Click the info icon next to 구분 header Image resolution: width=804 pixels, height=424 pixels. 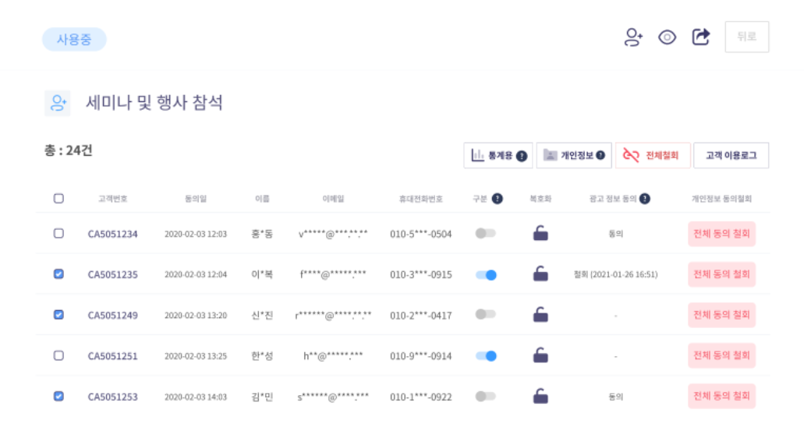point(498,199)
